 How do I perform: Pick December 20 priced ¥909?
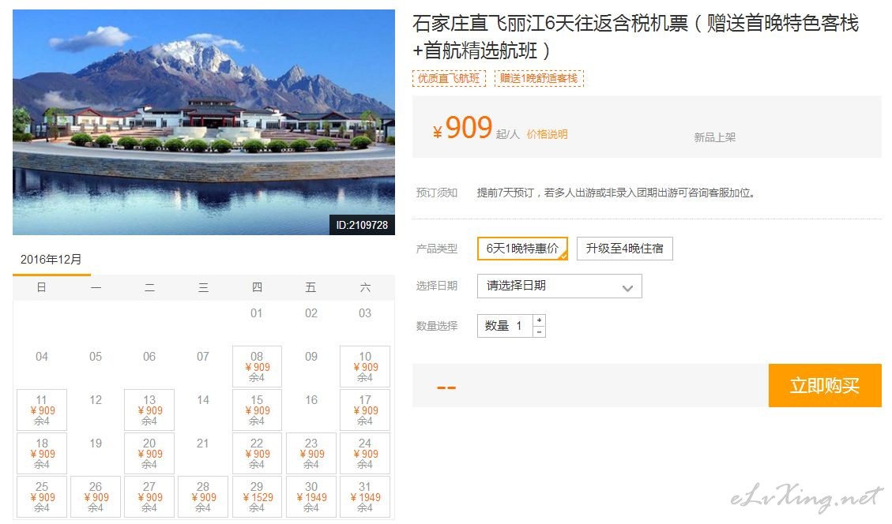click(149, 454)
